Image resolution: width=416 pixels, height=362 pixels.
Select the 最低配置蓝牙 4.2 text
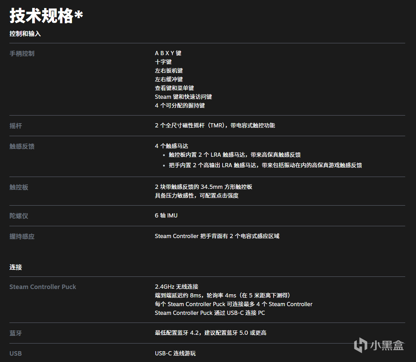[x=211, y=333]
